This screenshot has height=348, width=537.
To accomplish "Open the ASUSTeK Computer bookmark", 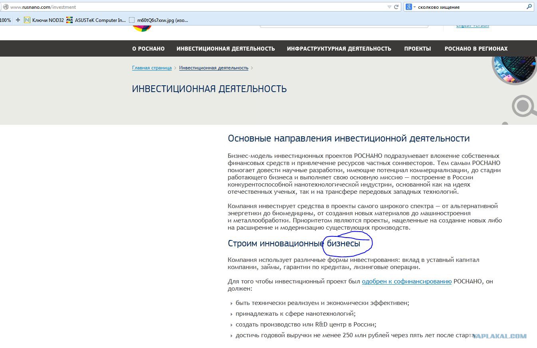I will coord(96,20).
